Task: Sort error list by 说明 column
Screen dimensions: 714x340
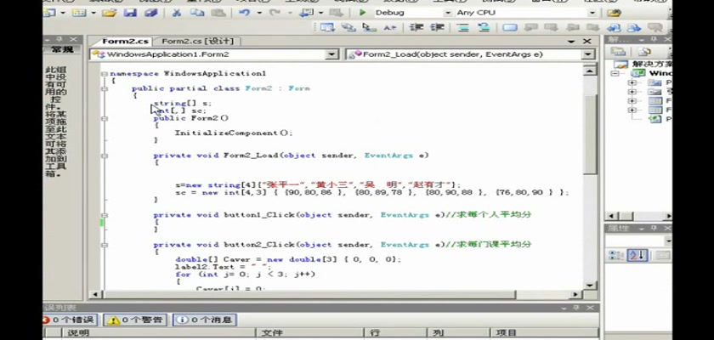Action: point(158,333)
